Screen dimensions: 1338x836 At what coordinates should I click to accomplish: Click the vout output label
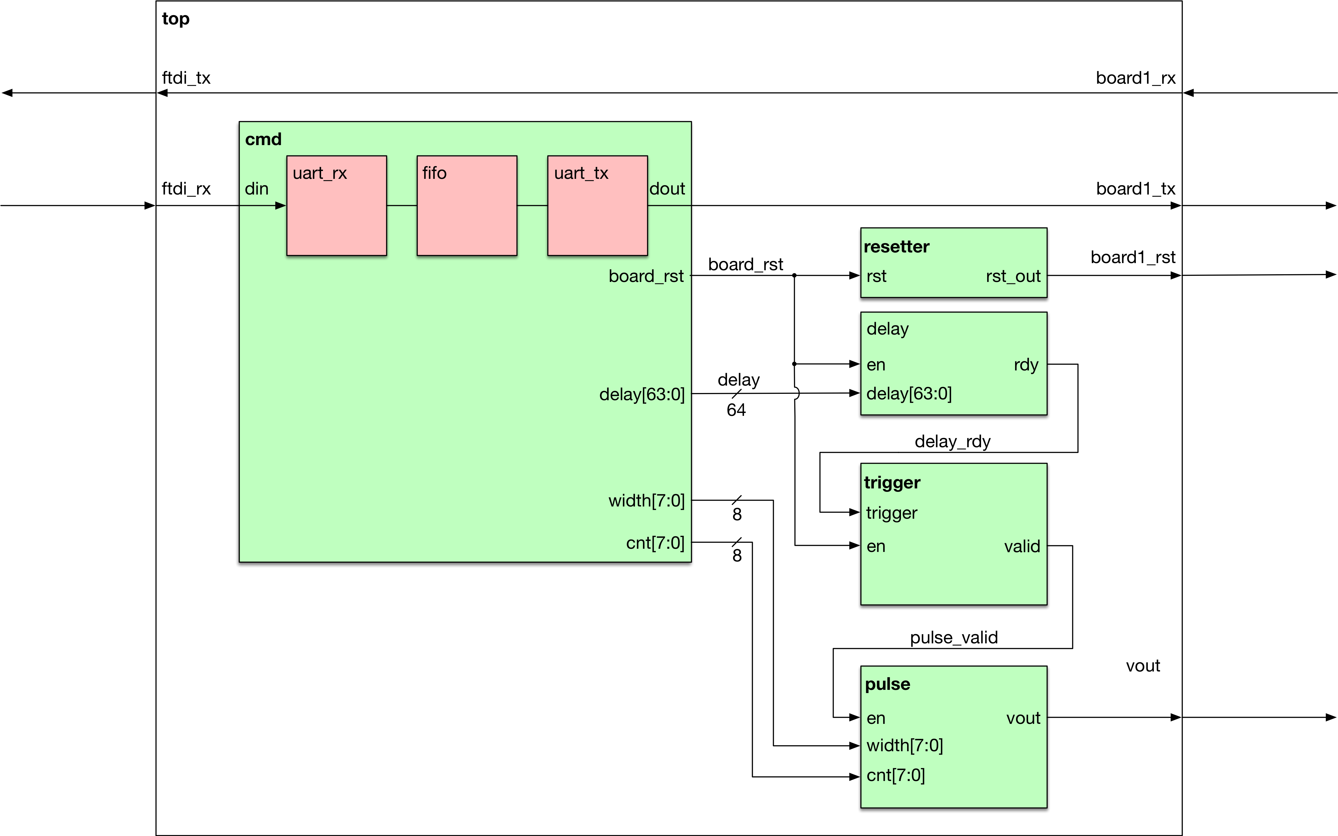tap(1143, 666)
